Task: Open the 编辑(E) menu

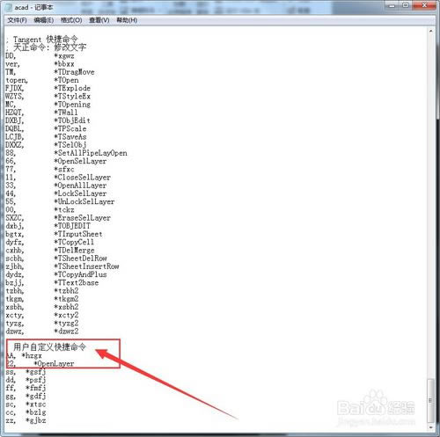Action: tap(44, 20)
